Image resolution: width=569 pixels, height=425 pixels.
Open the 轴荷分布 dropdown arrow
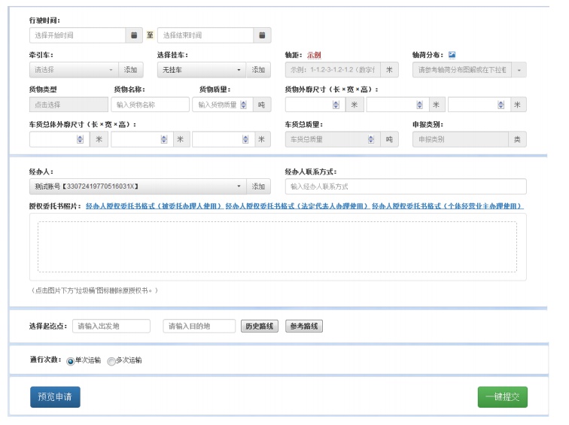point(519,70)
